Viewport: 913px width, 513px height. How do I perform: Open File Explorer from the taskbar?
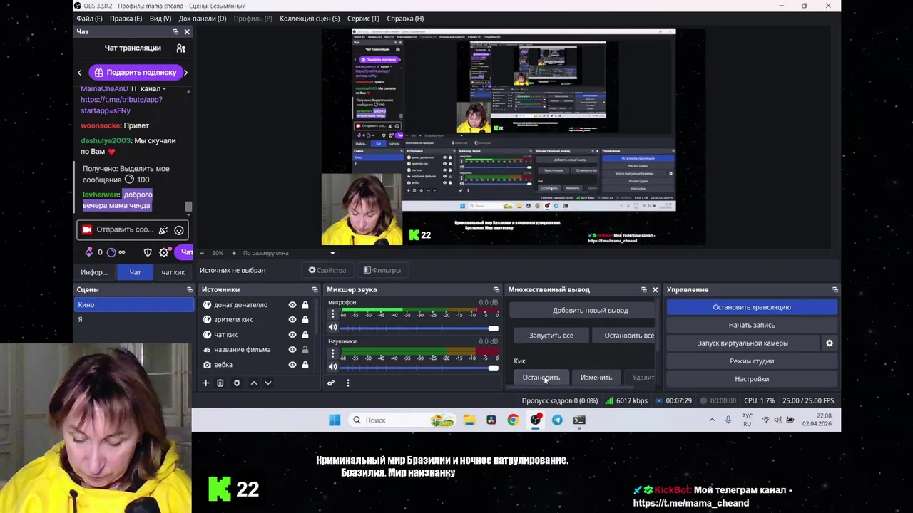tap(469, 420)
